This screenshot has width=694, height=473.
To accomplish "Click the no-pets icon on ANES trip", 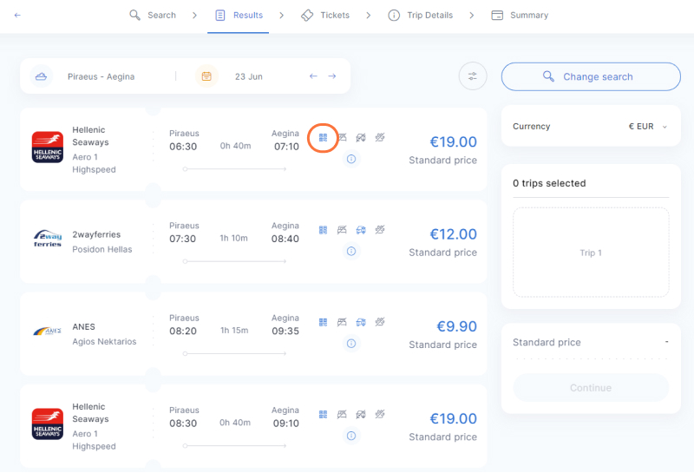I will (380, 322).
